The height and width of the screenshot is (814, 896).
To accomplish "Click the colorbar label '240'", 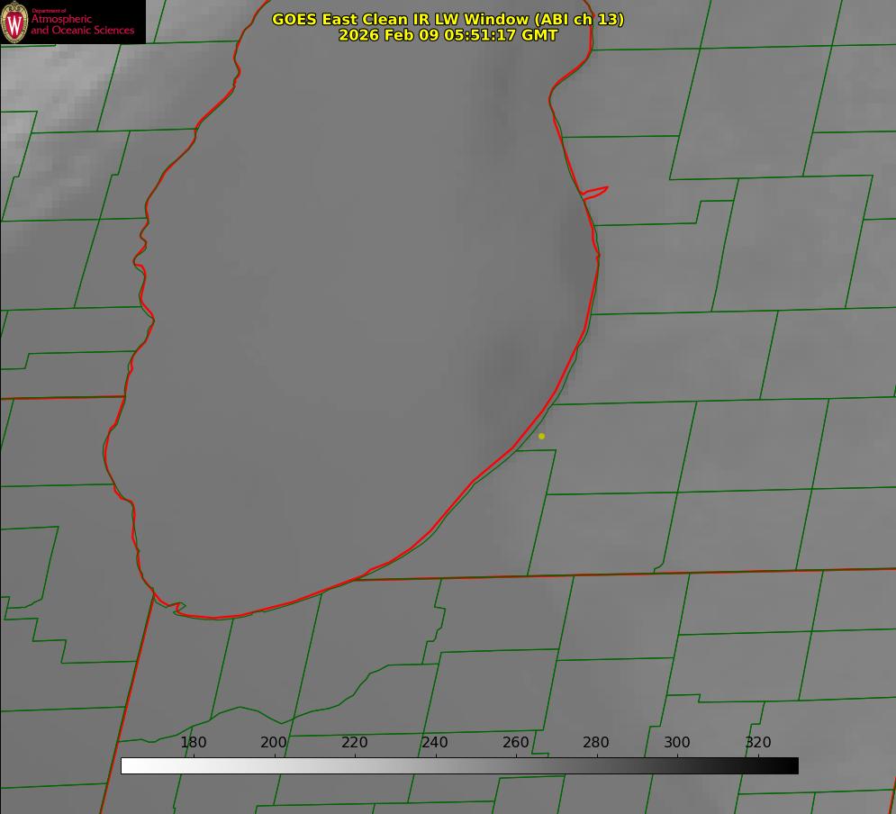I will point(435,742).
